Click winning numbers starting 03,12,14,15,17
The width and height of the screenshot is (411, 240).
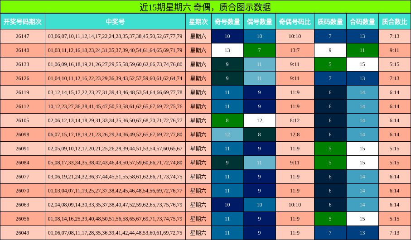click(116, 92)
